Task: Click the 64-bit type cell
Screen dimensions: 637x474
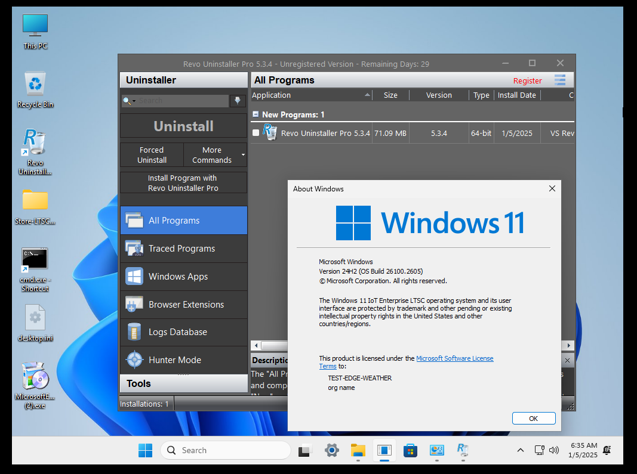Action: [x=481, y=133]
